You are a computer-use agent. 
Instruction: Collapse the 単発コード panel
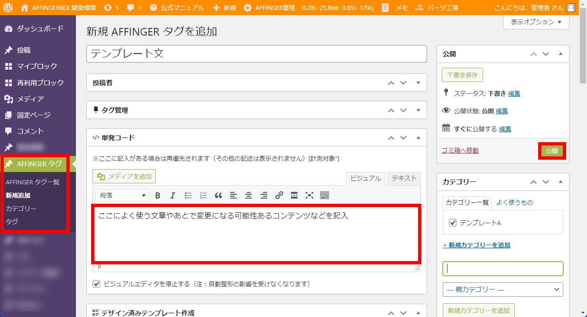[418, 138]
